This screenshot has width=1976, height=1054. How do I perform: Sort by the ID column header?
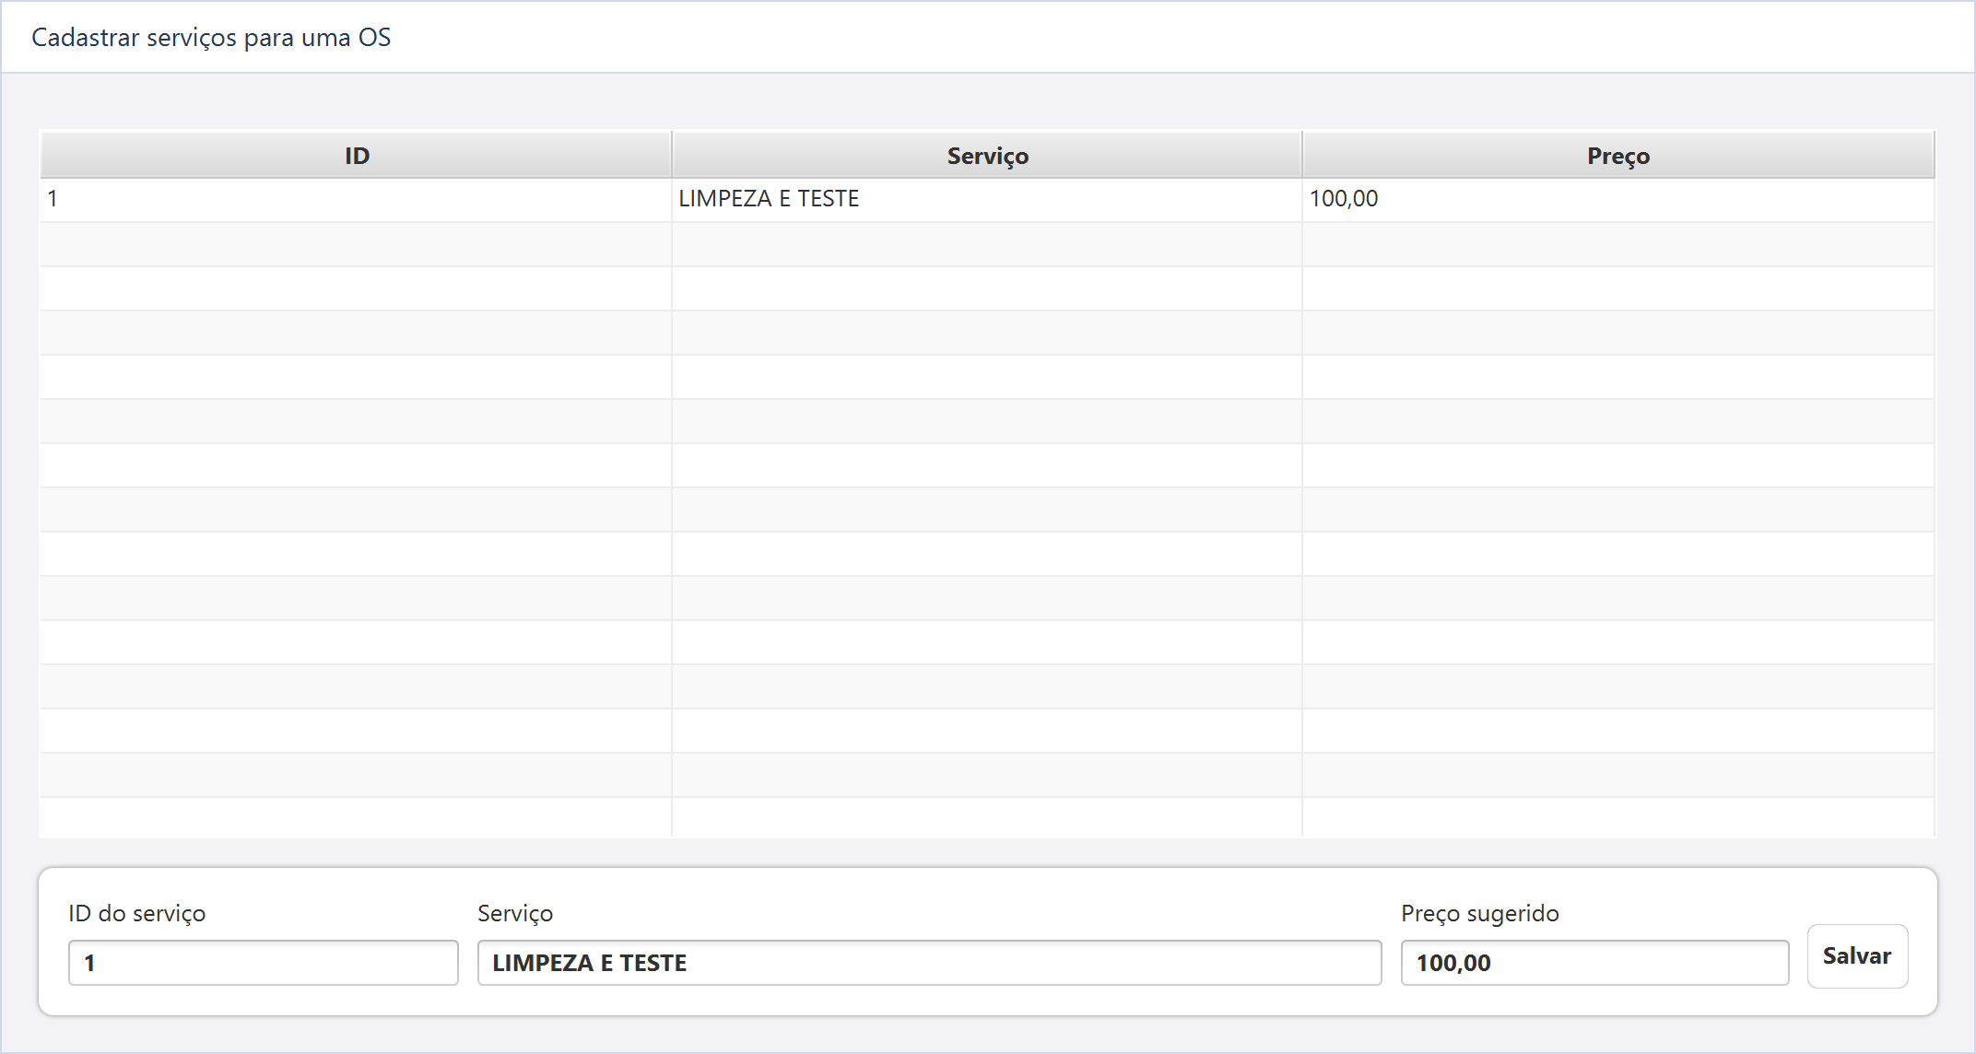tap(356, 155)
